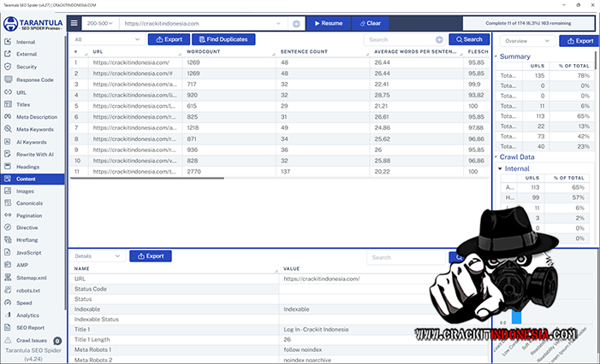600x364 pixels.
Task: Click the Speed gauge sidebar icon
Action: pos(9,302)
